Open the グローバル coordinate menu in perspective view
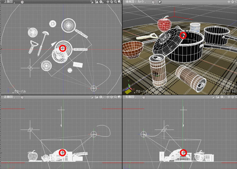The width and height of the screenshot is (237, 169). click(140, 92)
